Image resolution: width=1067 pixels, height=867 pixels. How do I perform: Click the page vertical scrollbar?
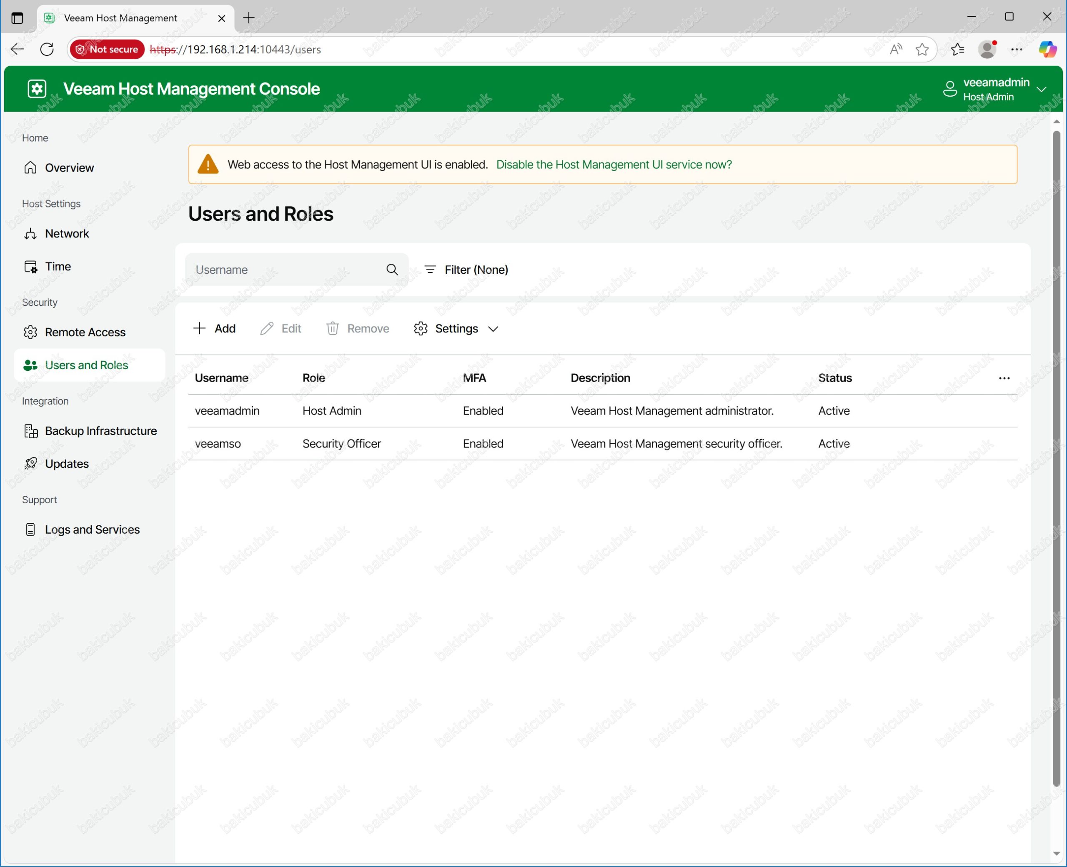(1056, 458)
